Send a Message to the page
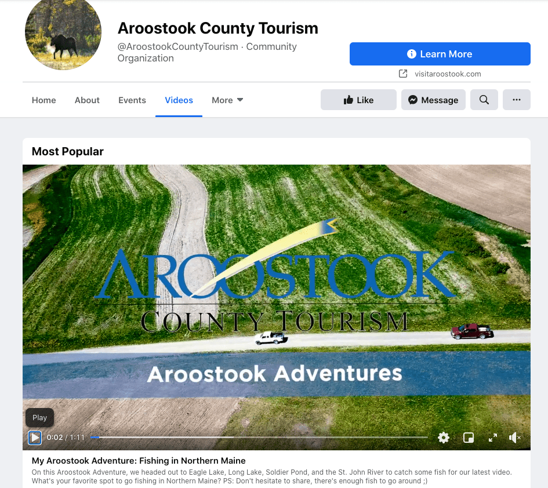The image size is (548, 488). click(x=433, y=100)
